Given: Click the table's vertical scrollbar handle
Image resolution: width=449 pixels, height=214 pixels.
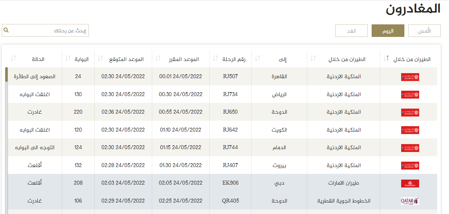Looking at the screenshot, I should coord(6,75).
